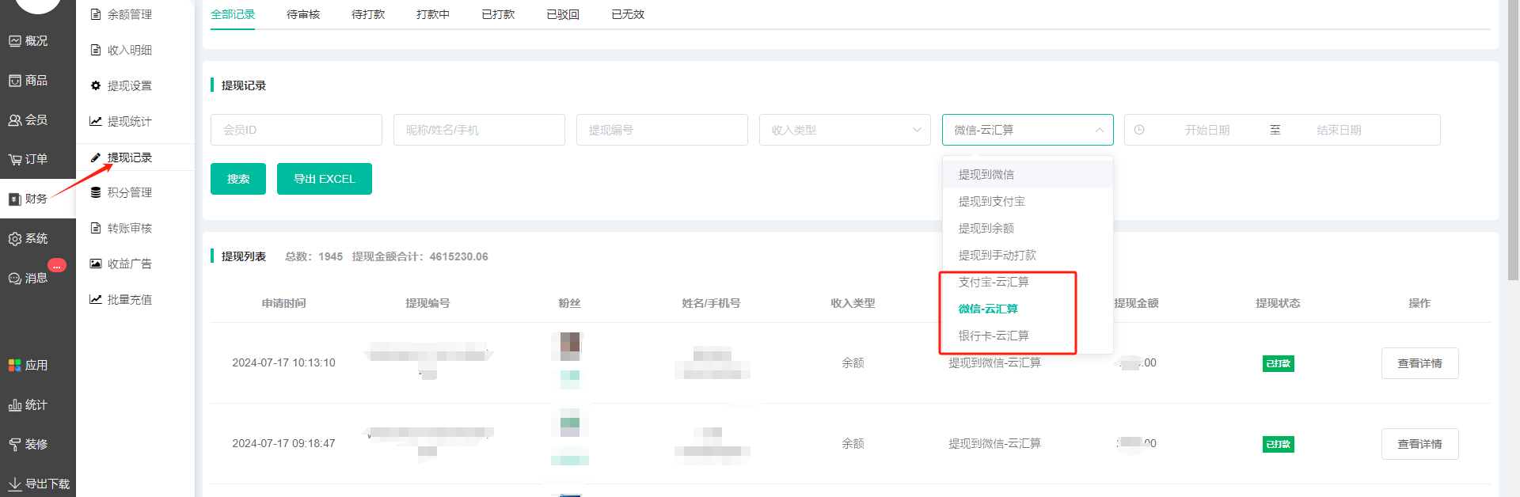
Task: Choose 提现到支付宝 from dropdown list
Action: tap(991, 202)
